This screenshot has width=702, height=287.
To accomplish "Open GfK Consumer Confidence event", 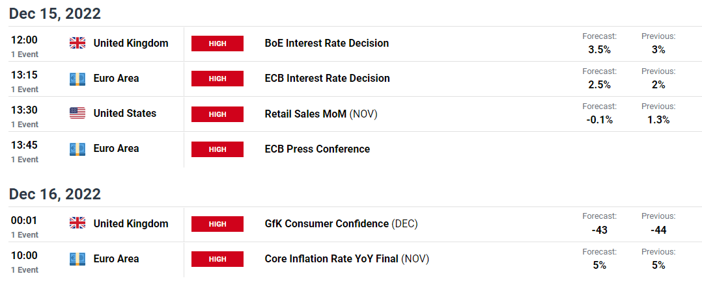I will (x=341, y=223).
